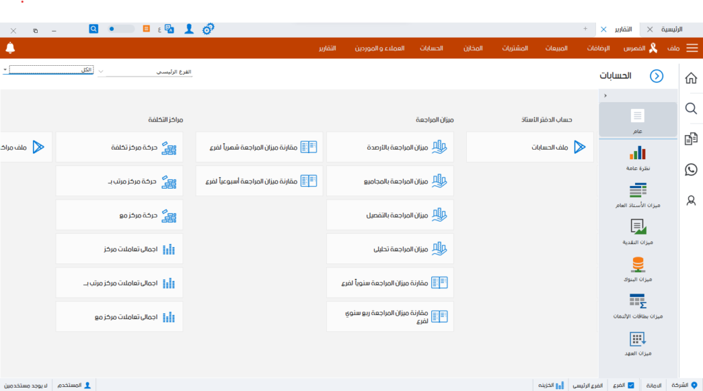Open the settings gear icon in the title bar
703x391 pixels.
click(x=208, y=29)
